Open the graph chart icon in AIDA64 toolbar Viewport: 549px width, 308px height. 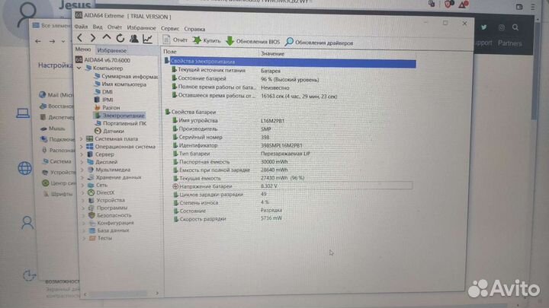[147, 39]
